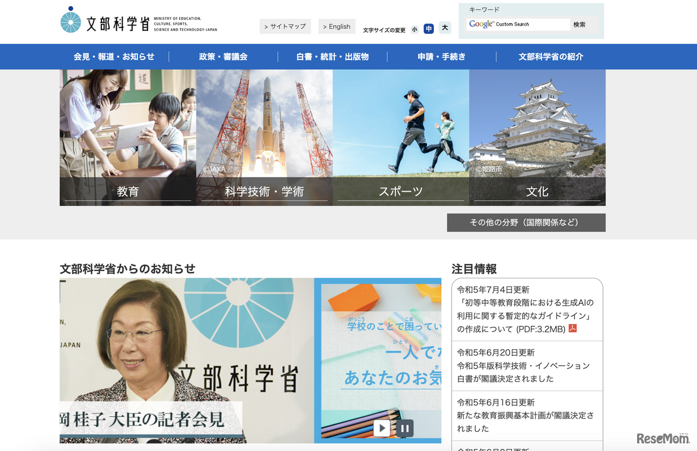Viewport: 697px width, 451px height.
Task: Switch the site to English
Action: (337, 26)
